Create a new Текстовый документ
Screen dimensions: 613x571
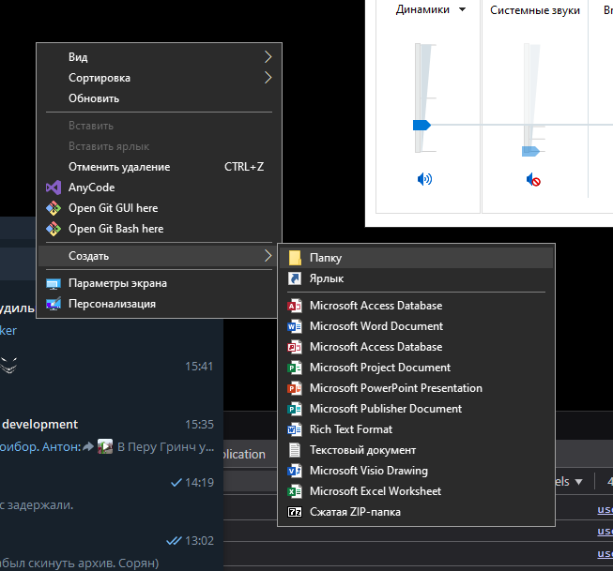(417, 450)
